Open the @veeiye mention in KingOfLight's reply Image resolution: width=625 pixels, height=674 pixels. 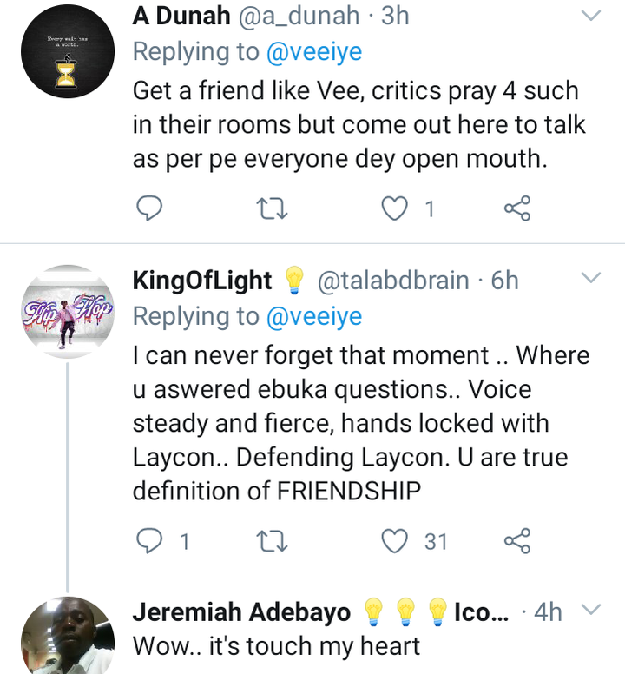pos(312,317)
